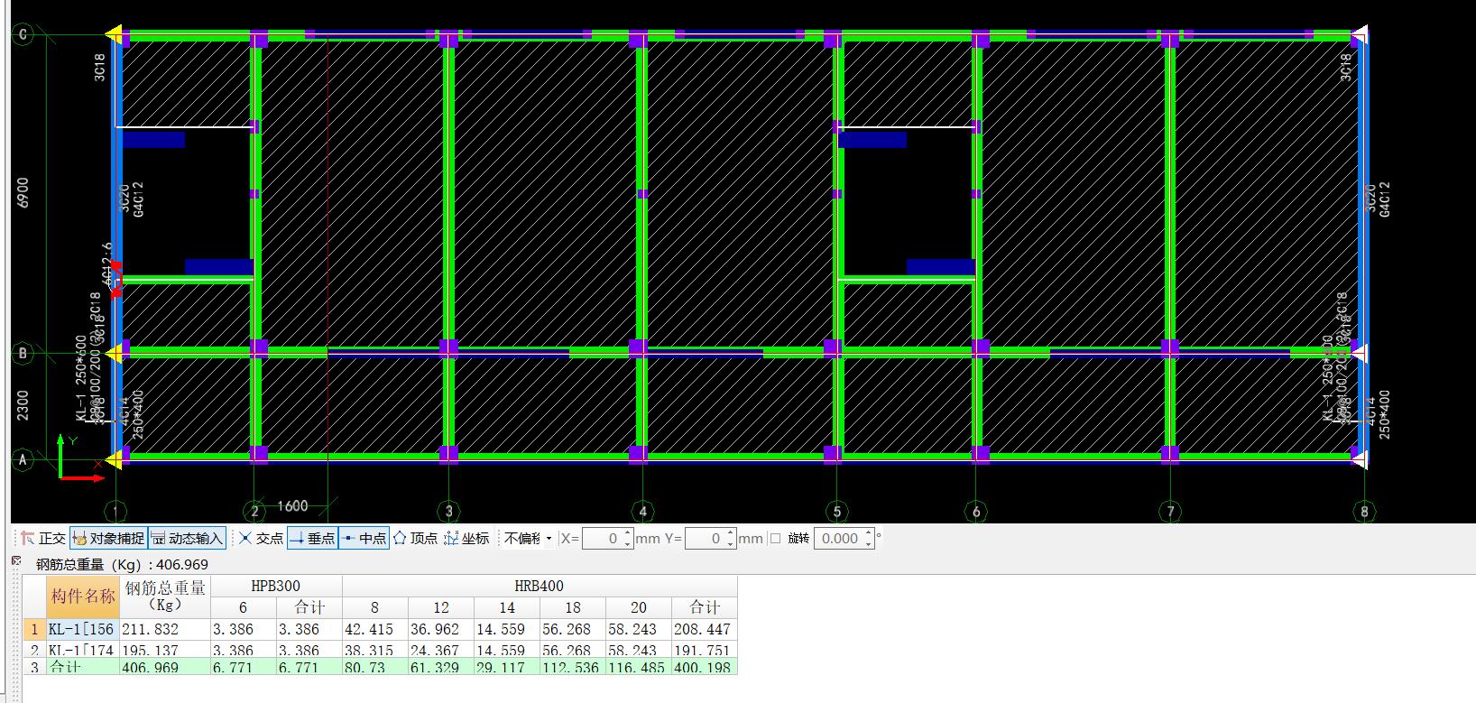
Task: Click axis bubble C on the drawing
Action: [x=23, y=35]
